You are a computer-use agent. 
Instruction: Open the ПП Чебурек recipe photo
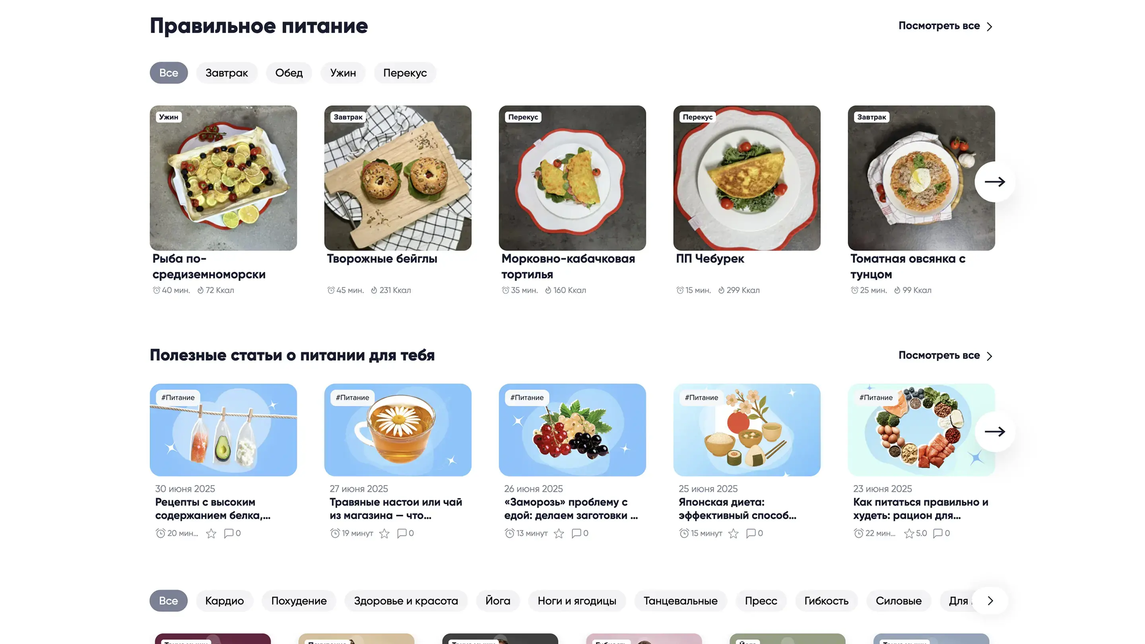[x=747, y=178]
